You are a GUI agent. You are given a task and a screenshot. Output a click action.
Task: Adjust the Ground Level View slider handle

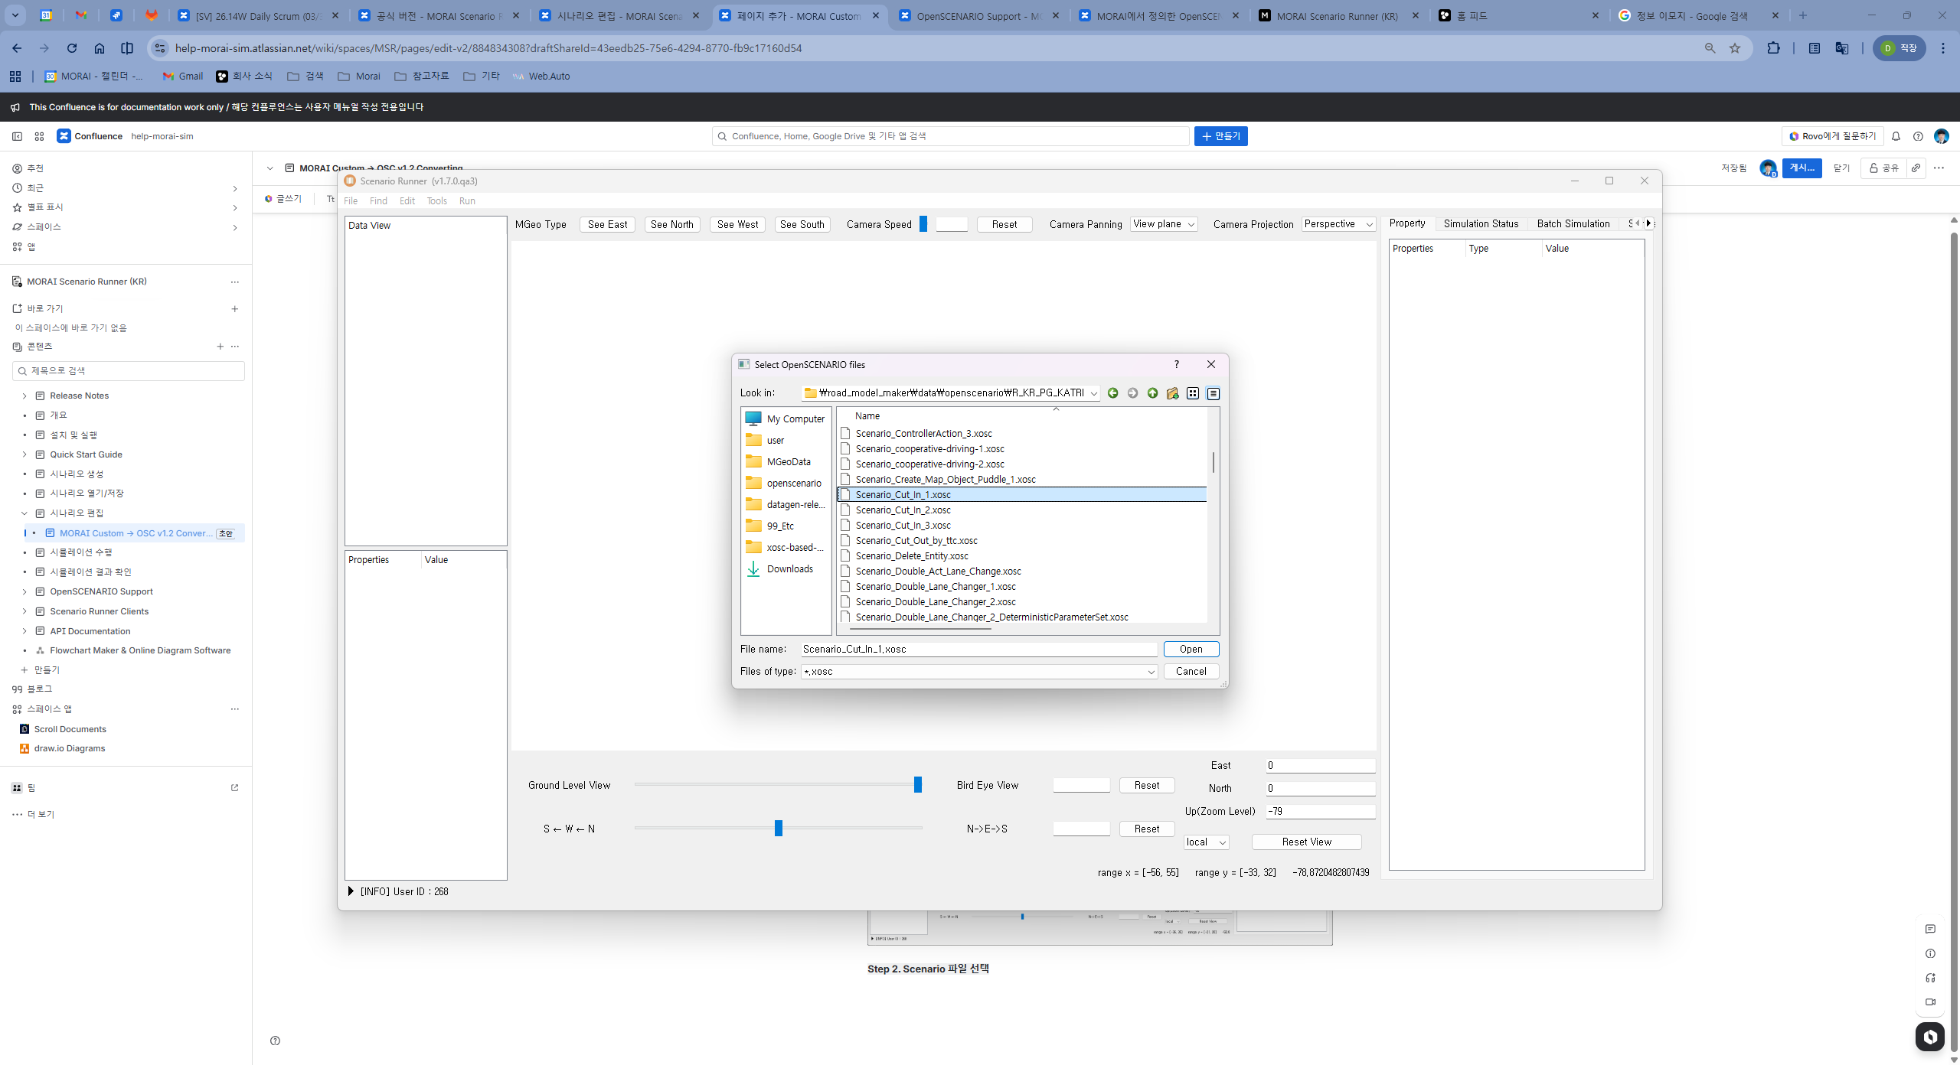point(918,785)
